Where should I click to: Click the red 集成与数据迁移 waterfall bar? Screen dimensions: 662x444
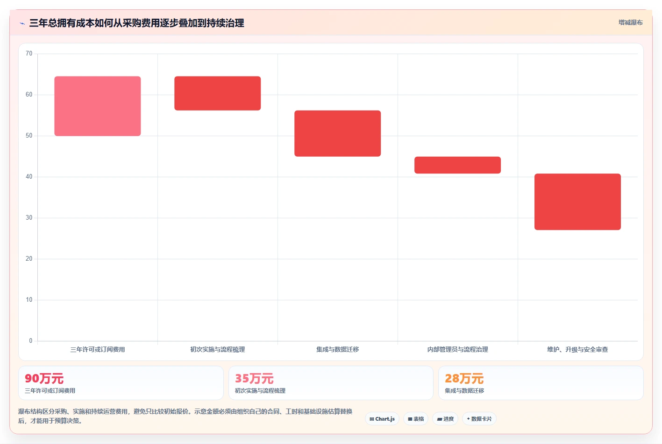coord(338,133)
